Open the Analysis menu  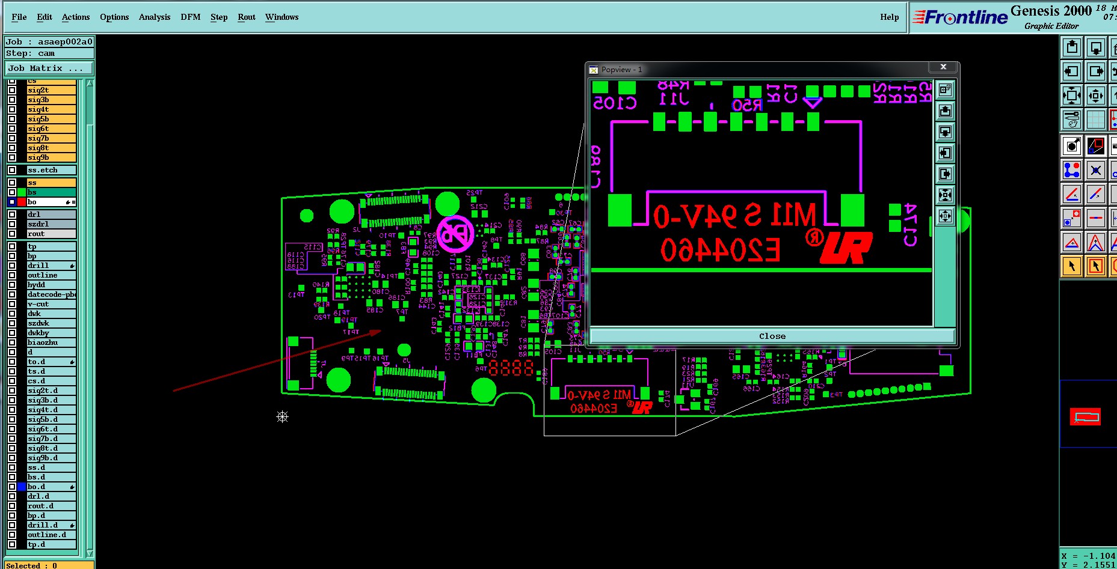coord(155,17)
